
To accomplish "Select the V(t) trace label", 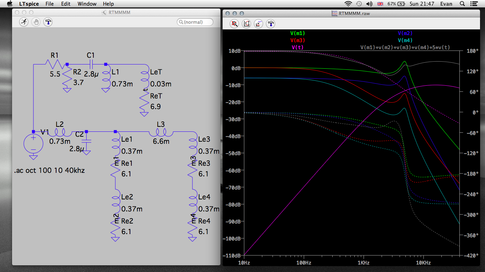I will pyautogui.click(x=298, y=47).
